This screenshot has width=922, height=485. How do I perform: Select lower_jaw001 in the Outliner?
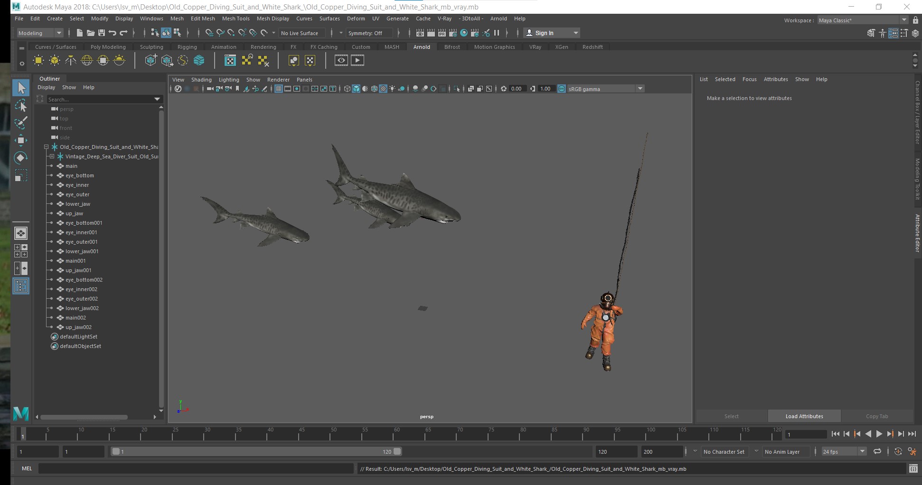click(x=82, y=251)
